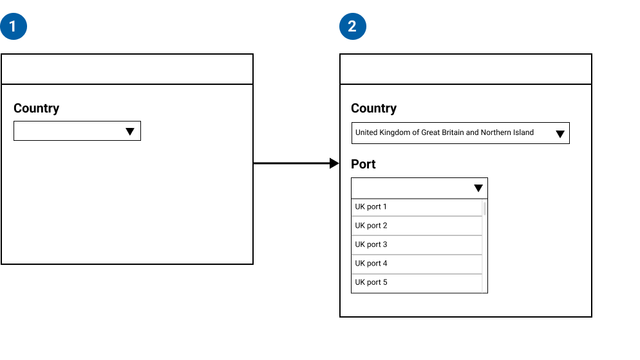This screenshot has width=640, height=360.
Task: Click the blank header bar of panel 2
Action: click(466, 69)
